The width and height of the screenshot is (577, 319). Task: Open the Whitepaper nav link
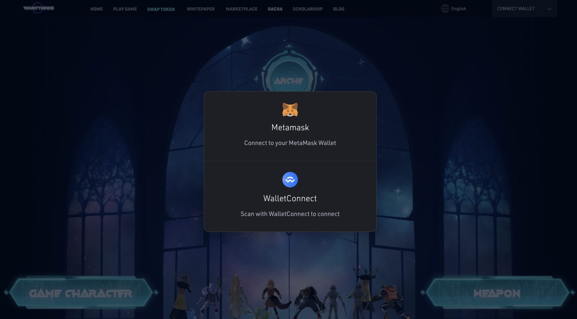(x=200, y=9)
